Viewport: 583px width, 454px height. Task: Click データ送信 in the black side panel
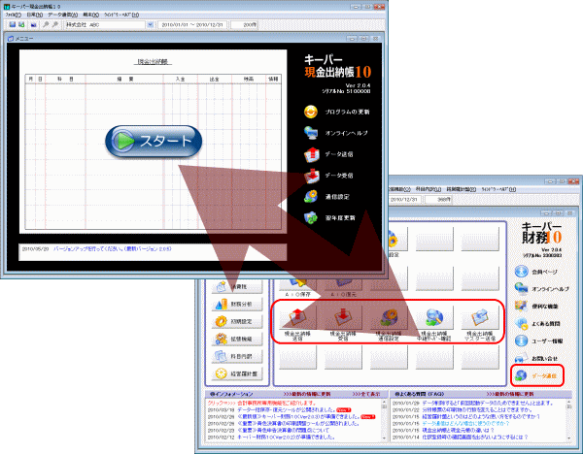(x=328, y=154)
